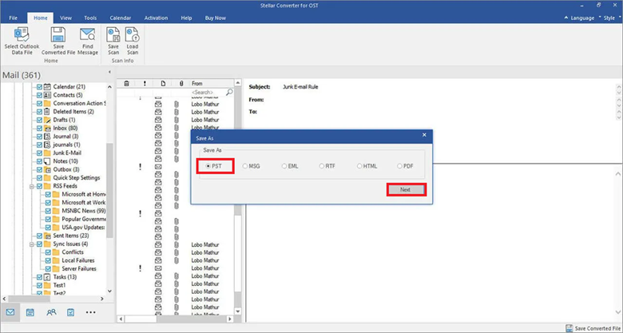The width and height of the screenshot is (623, 333).
Task: Switch to Calendar view icon in bottom bar
Action: point(30,312)
